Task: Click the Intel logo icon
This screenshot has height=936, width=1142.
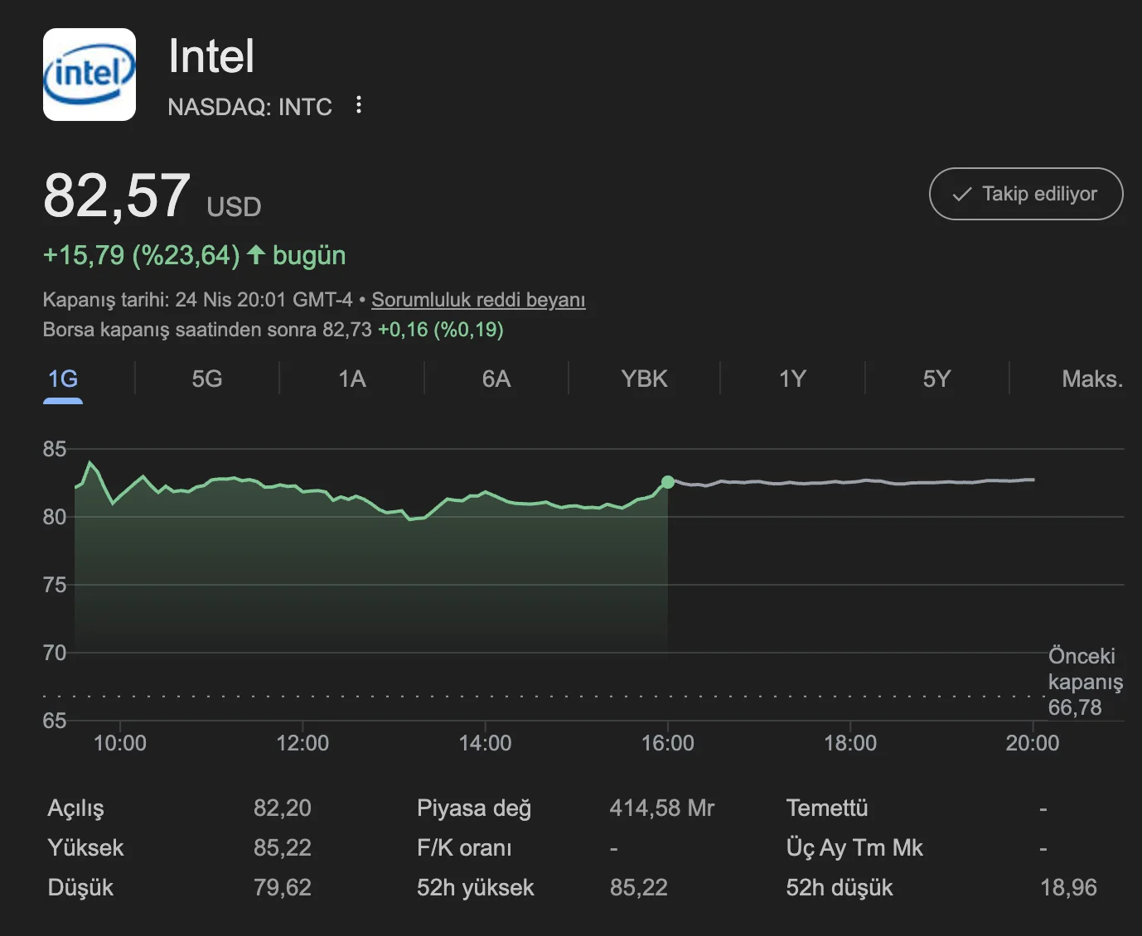Action: (89, 74)
